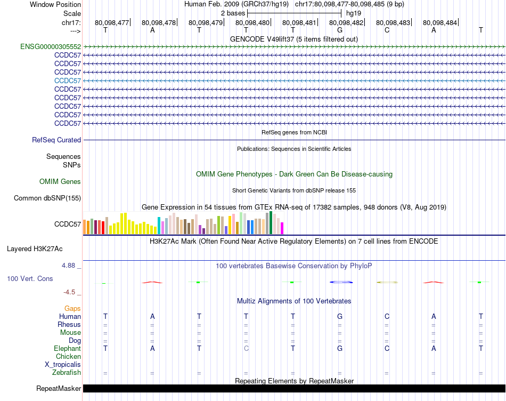The height and width of the screenshot is (401, 506).
Task: Click base G in the ruler sequence row
Action: [340, 30]
